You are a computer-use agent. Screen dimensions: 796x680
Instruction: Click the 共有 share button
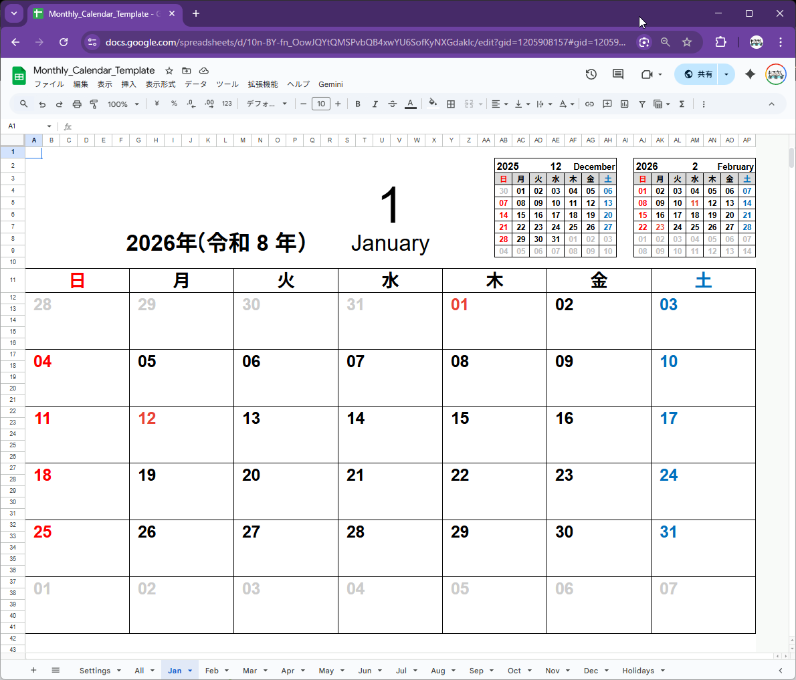[698, 74]
